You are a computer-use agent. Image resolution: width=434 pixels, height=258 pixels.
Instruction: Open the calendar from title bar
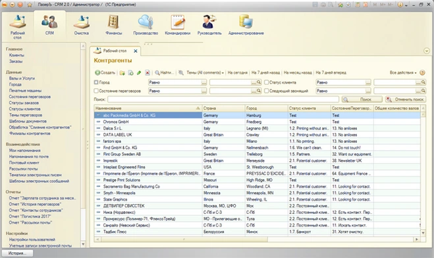pos(366,5)
